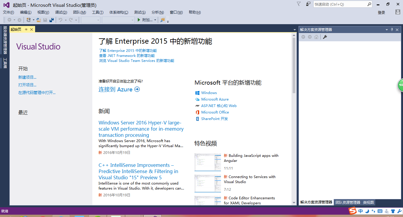Click the magnifier icon in quick launch box

[x=369, y=4]
